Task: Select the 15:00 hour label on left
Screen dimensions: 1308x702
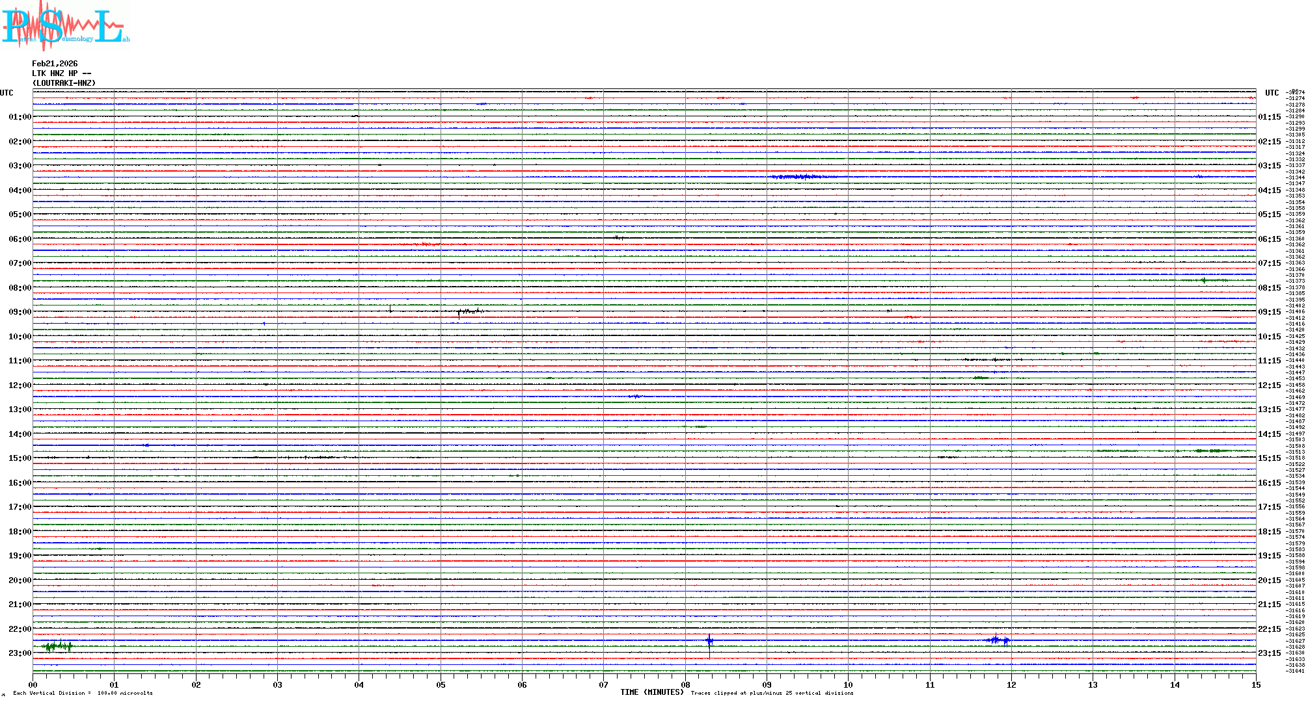Action: [x=20, y=458]
